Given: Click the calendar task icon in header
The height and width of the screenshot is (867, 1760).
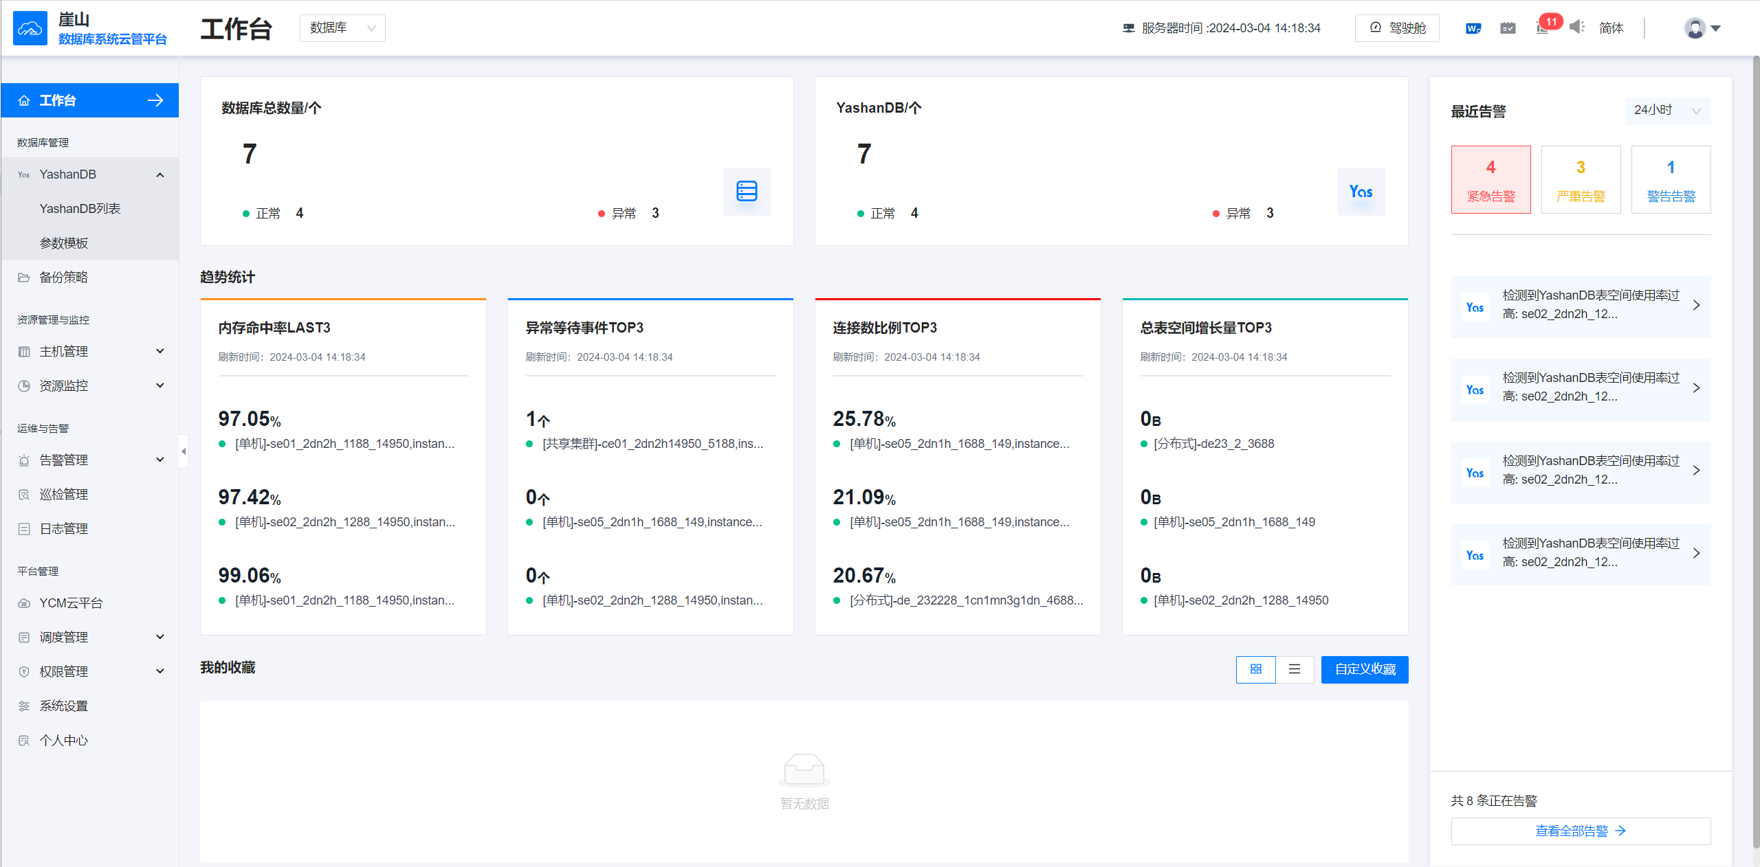Looking at the screenshot, I should pyautogui.click(x=1508, y=28).
